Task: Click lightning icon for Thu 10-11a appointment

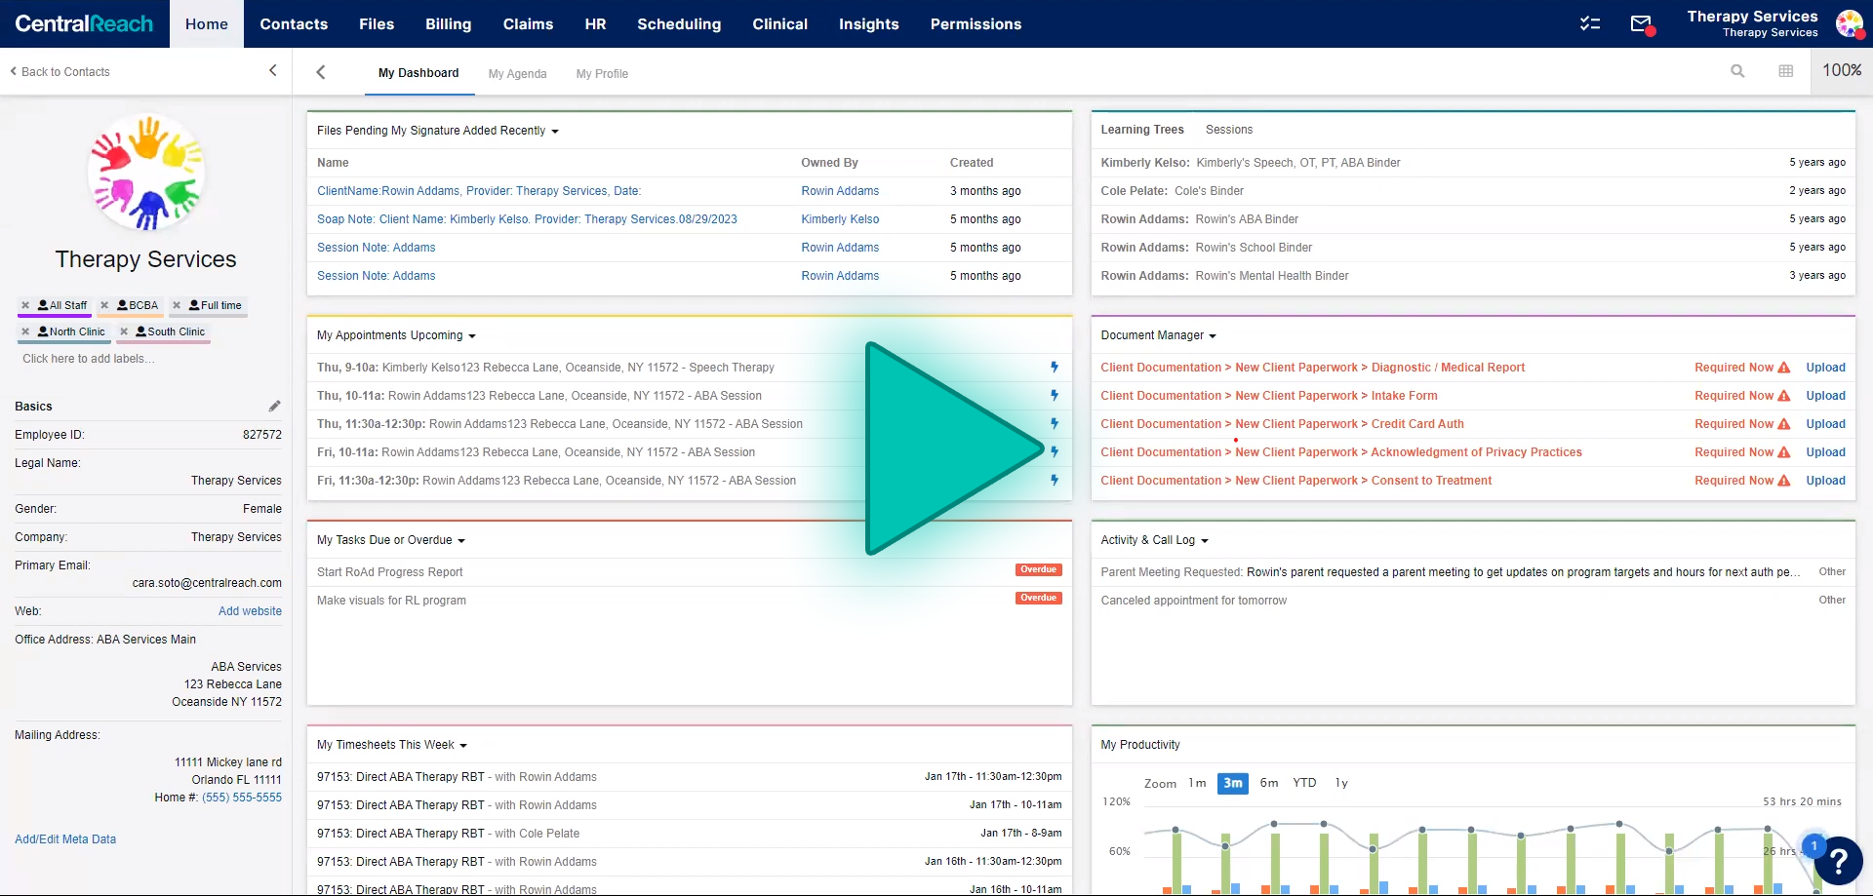Action: coord(1055,395)
